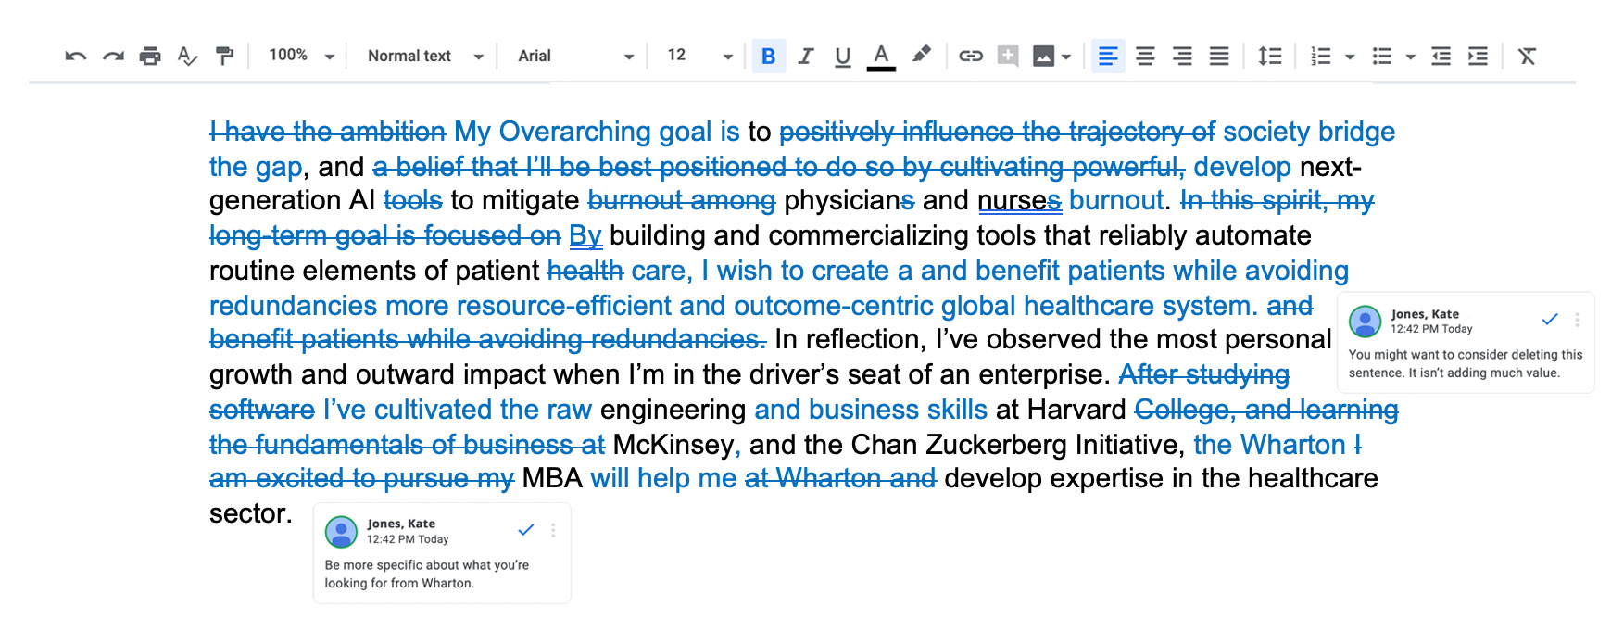Insert a link with chain icon
Image resolution: width=1611 pixels, height=619 pixels.
pyautogui.click(x=971, y=57)
